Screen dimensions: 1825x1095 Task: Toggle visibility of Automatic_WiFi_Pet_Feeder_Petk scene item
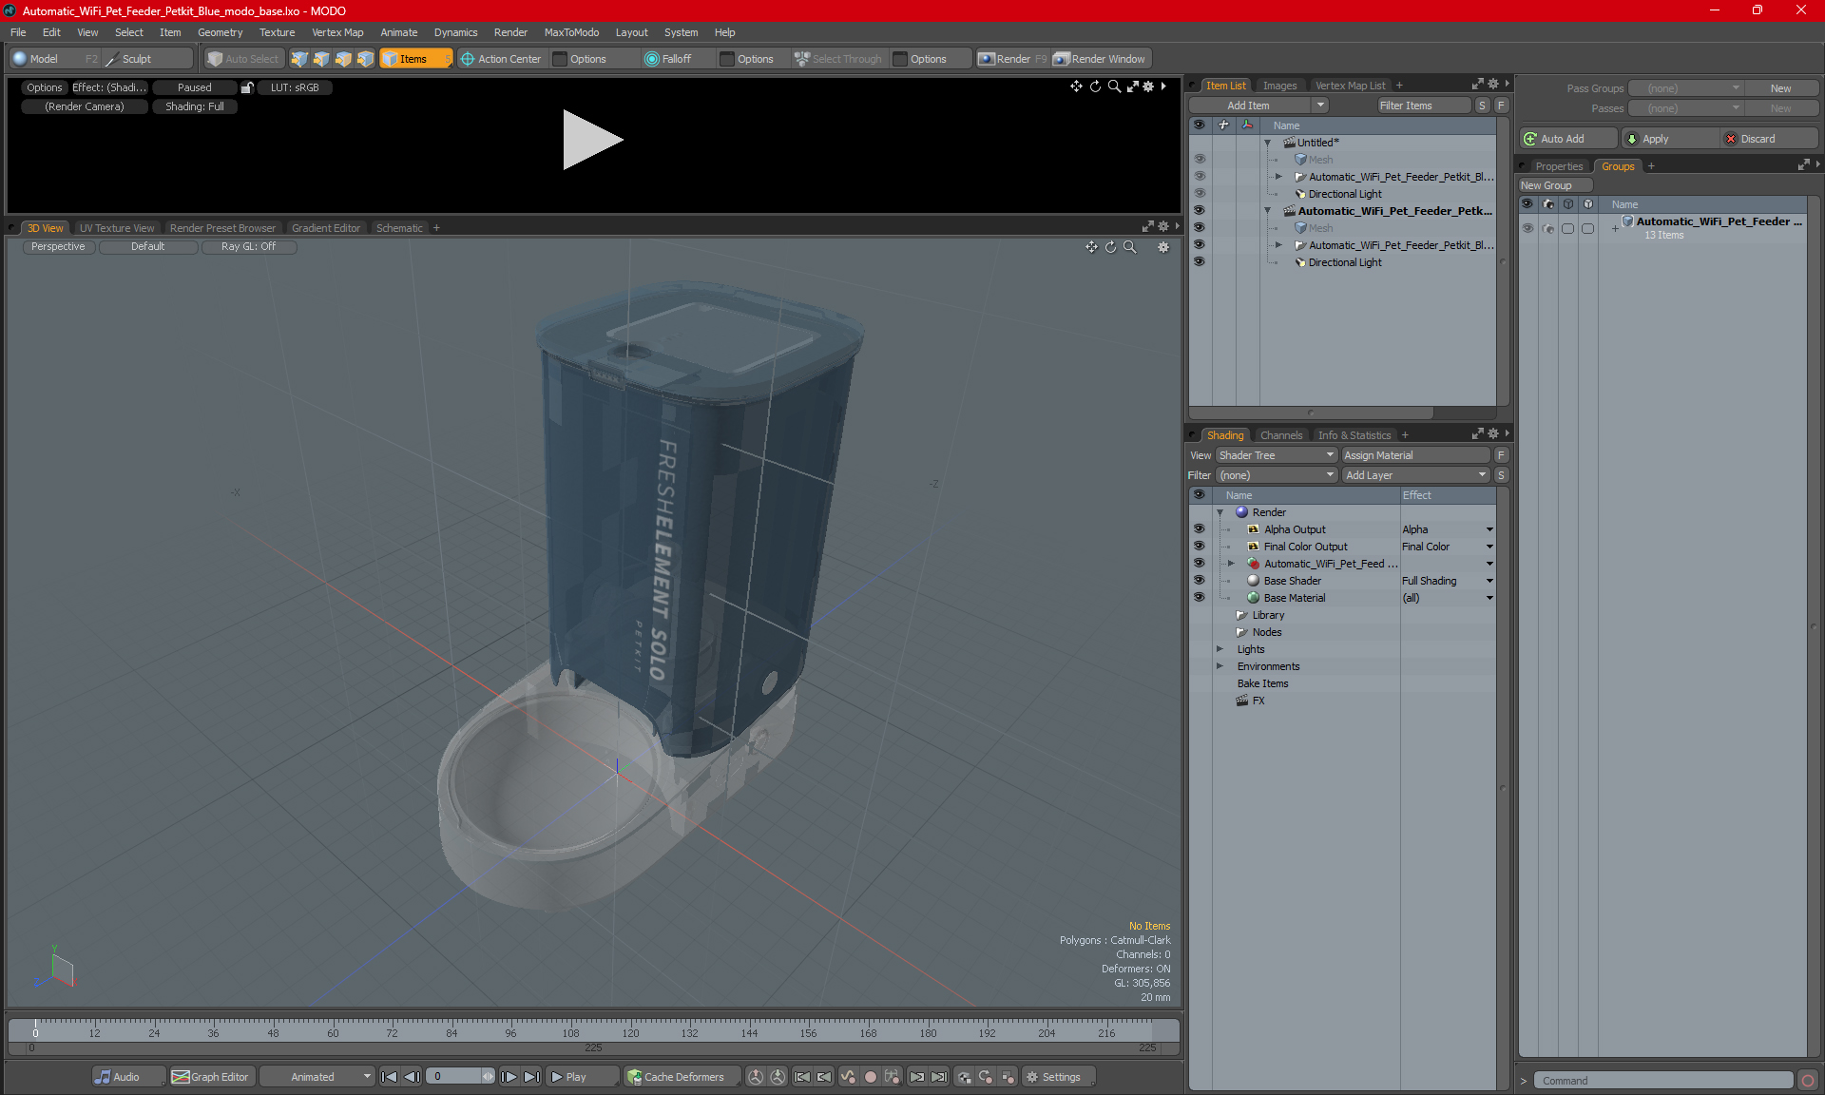(x=1199, y=211)
